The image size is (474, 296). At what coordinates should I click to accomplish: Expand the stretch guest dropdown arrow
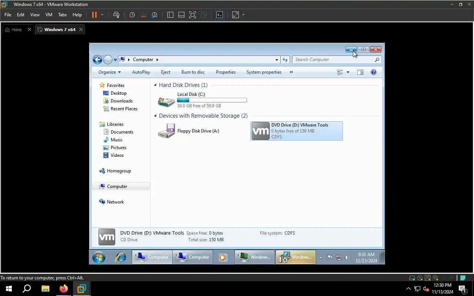(243, 15)
